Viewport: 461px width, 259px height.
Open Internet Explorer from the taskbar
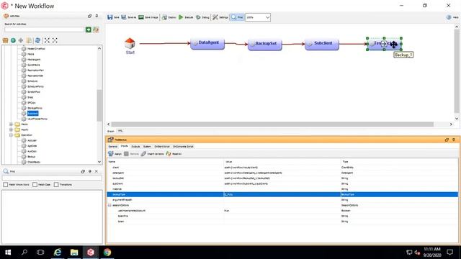pos(58,253)
